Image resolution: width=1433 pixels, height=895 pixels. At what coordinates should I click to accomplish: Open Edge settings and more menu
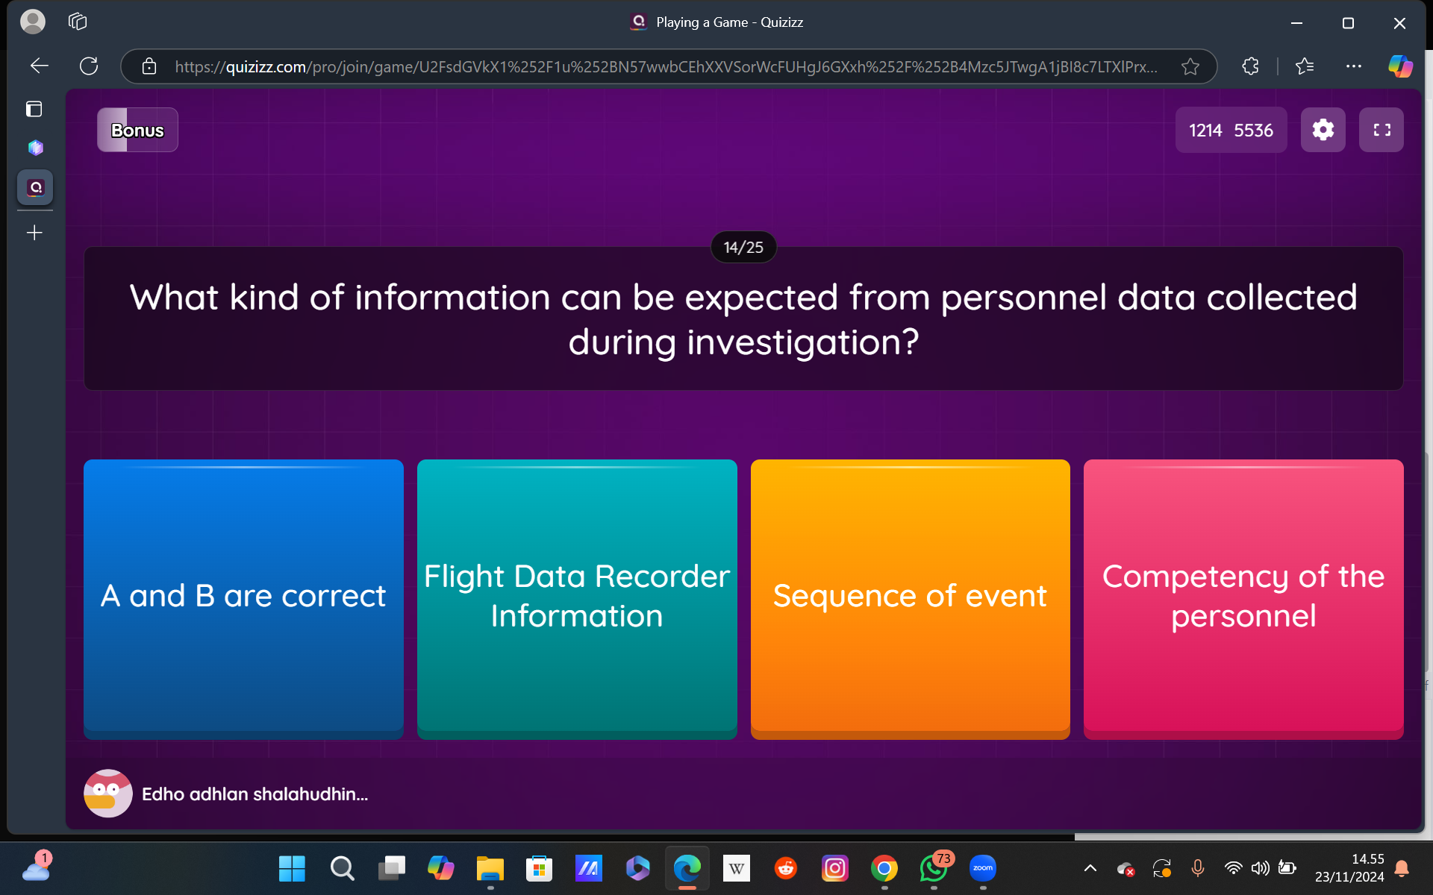pyautogui.click(x=1354, y=66)
